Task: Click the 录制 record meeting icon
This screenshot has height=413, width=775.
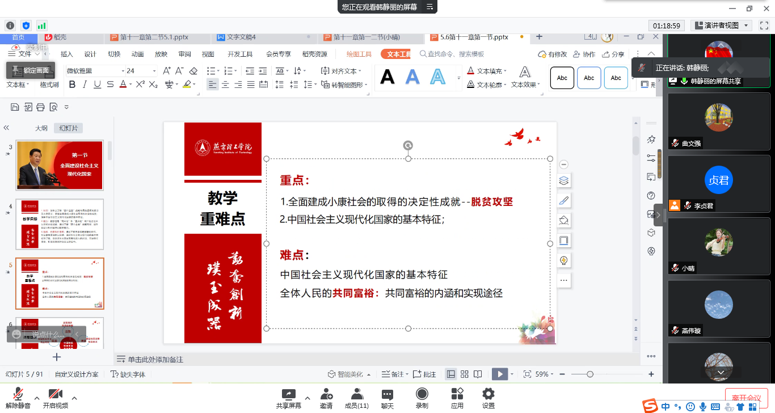Action: 422,398
